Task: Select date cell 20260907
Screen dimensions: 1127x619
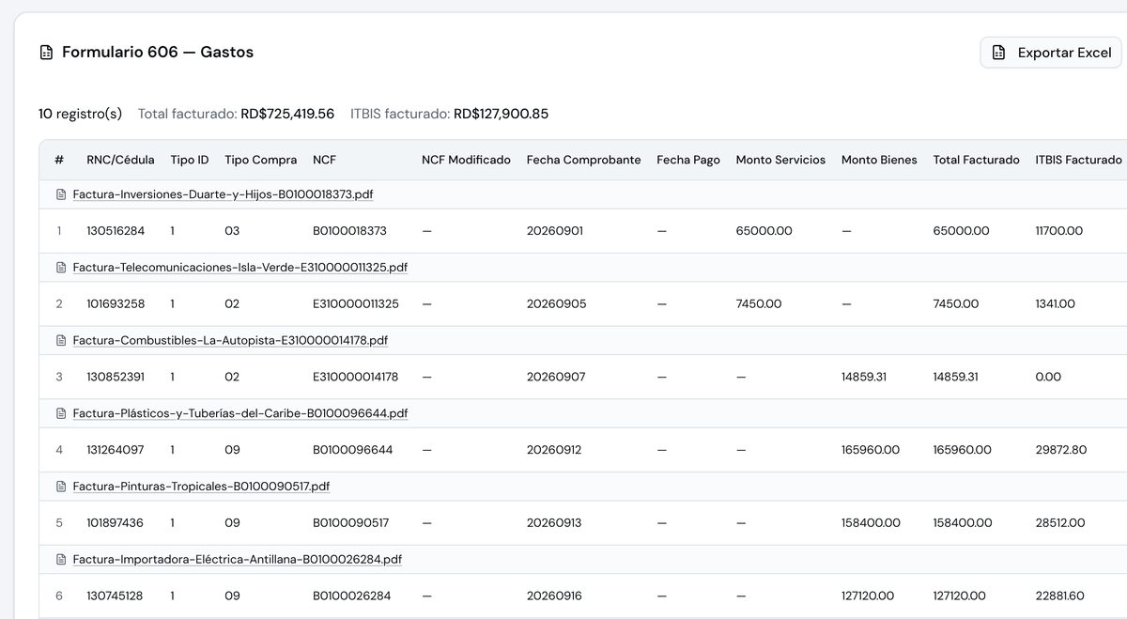Action: tap(556, 377)
